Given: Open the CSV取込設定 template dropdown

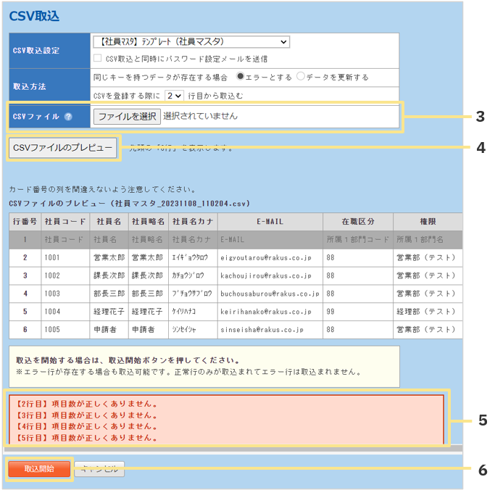Looking at the screenshot, I should (191, 42).
